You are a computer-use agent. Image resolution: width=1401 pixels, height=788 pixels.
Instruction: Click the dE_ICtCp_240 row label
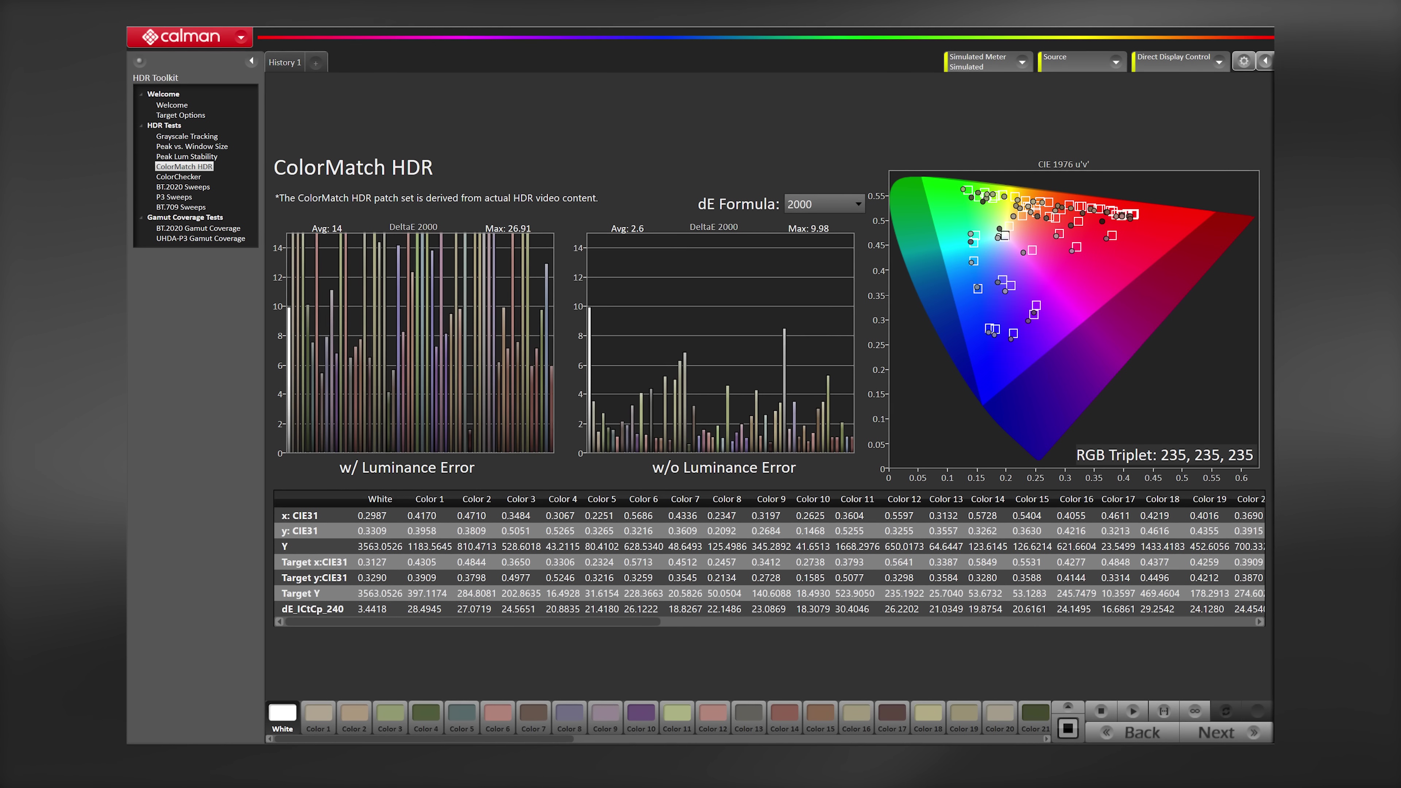point(312,609)
